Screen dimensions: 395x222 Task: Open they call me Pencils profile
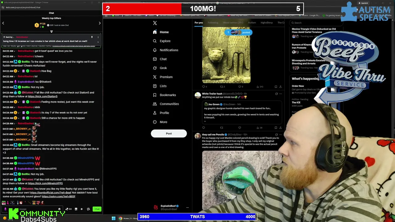(213, 135)
